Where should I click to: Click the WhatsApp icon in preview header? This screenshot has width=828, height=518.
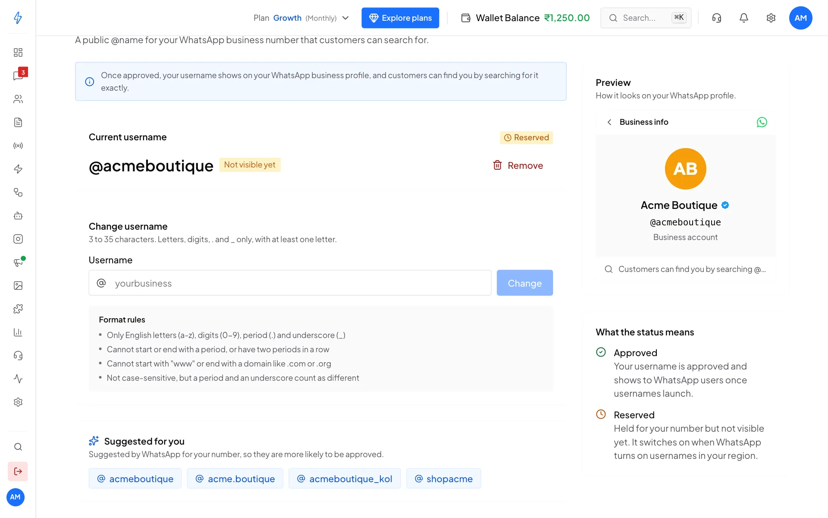pos(762,122)
